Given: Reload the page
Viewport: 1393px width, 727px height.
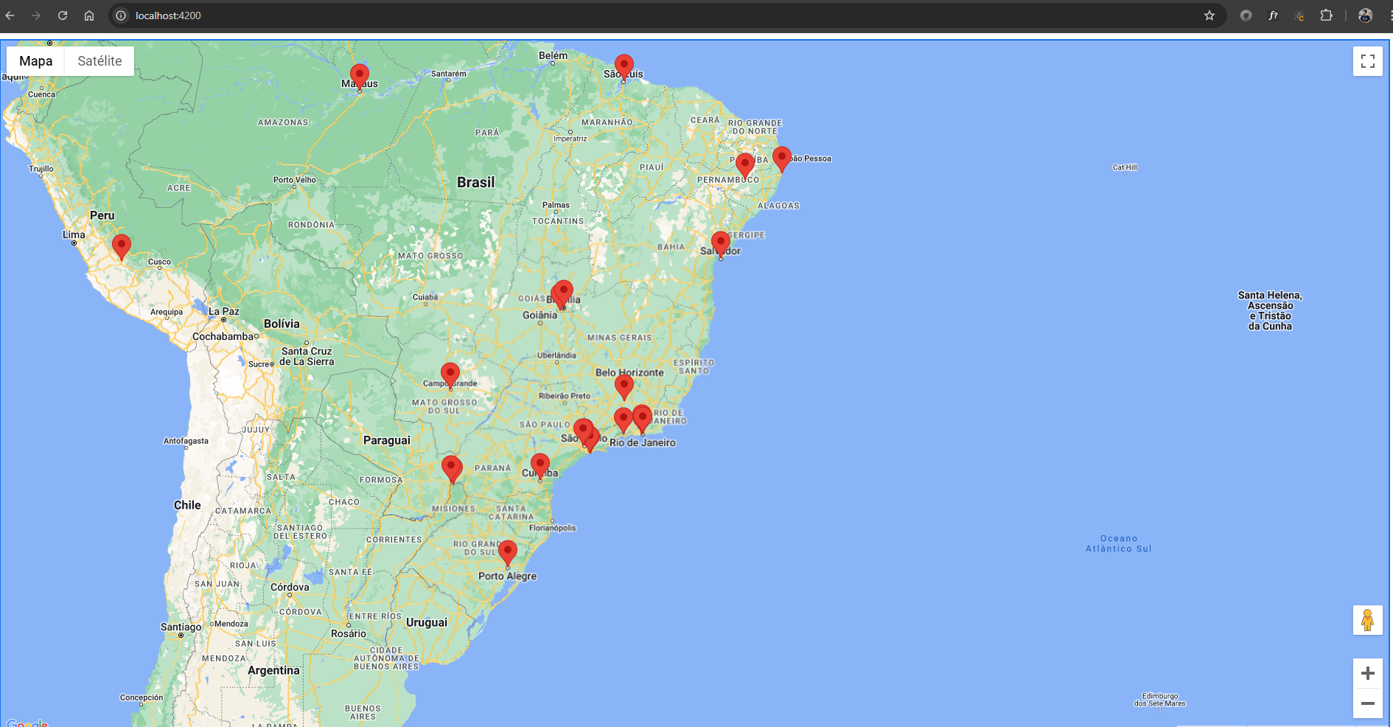Looking at the screenshot, I should pyautogui.click(x=63, y=15).
